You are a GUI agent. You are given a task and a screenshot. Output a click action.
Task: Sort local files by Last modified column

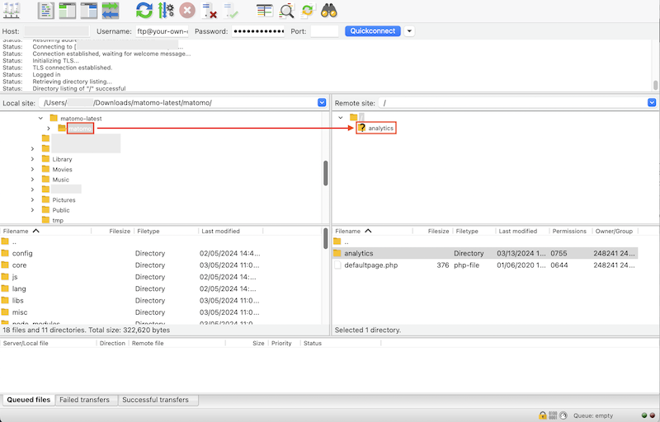(x=231, y=231)
